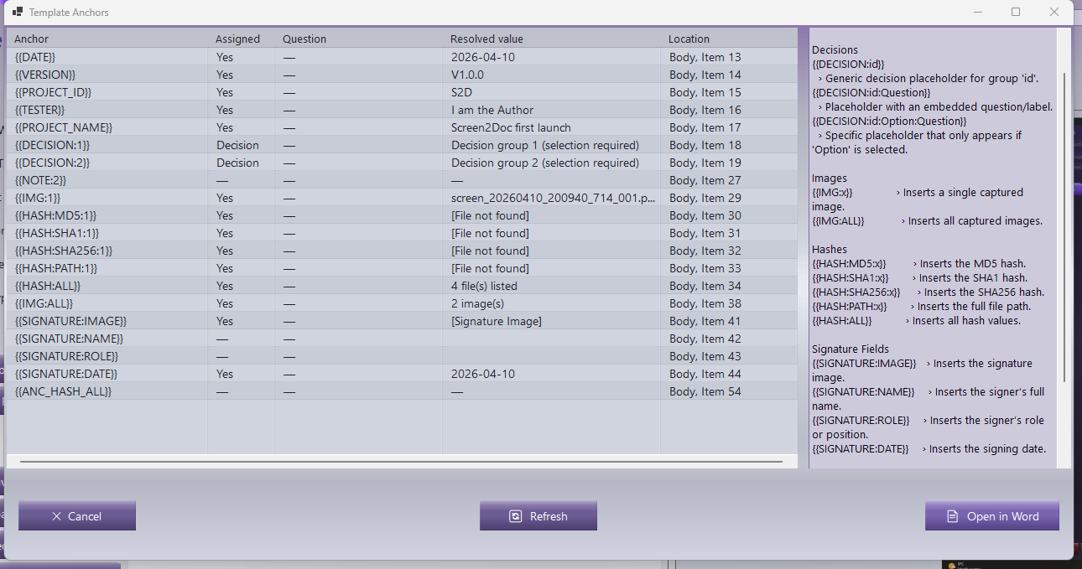Click '[Signature Image]' resolved value

pos(497,321)
